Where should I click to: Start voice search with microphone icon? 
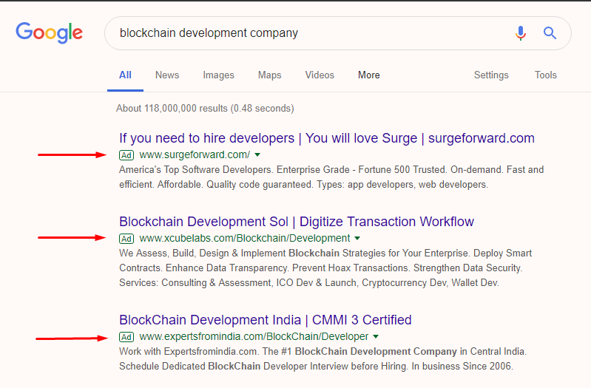[x=521, y=33]
